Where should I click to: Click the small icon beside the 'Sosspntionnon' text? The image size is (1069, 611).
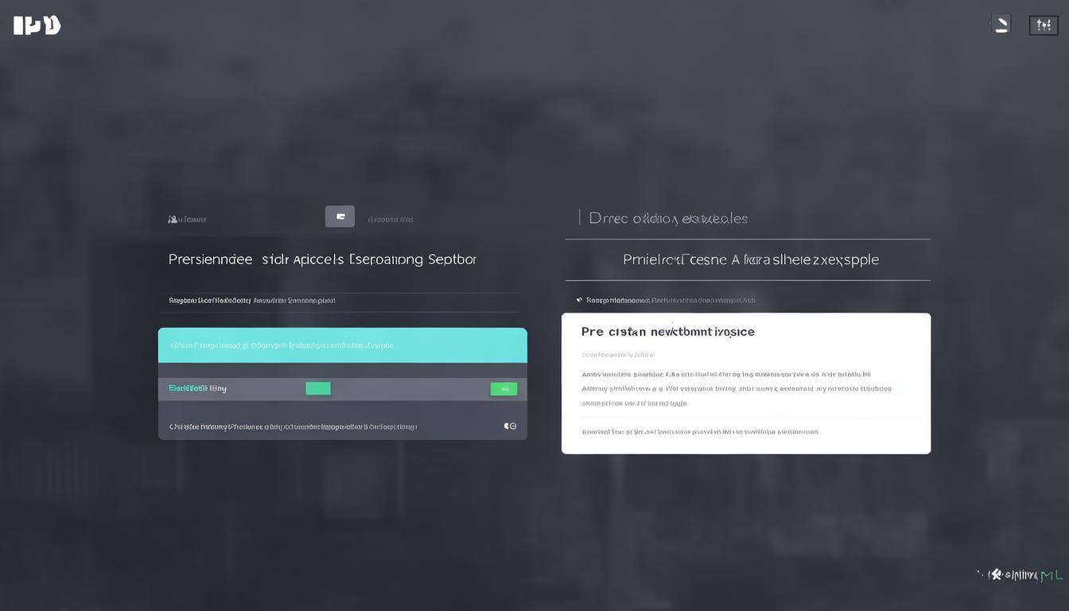579,300
